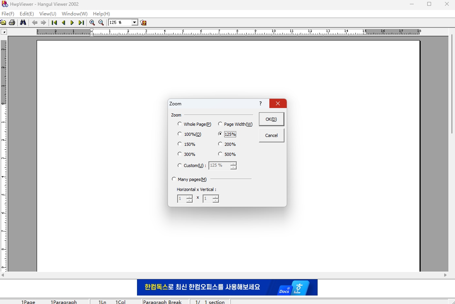Open Find with the binoculars icon
The height and width of the screenshot is (304, 455).
click(x=23, y=23)
